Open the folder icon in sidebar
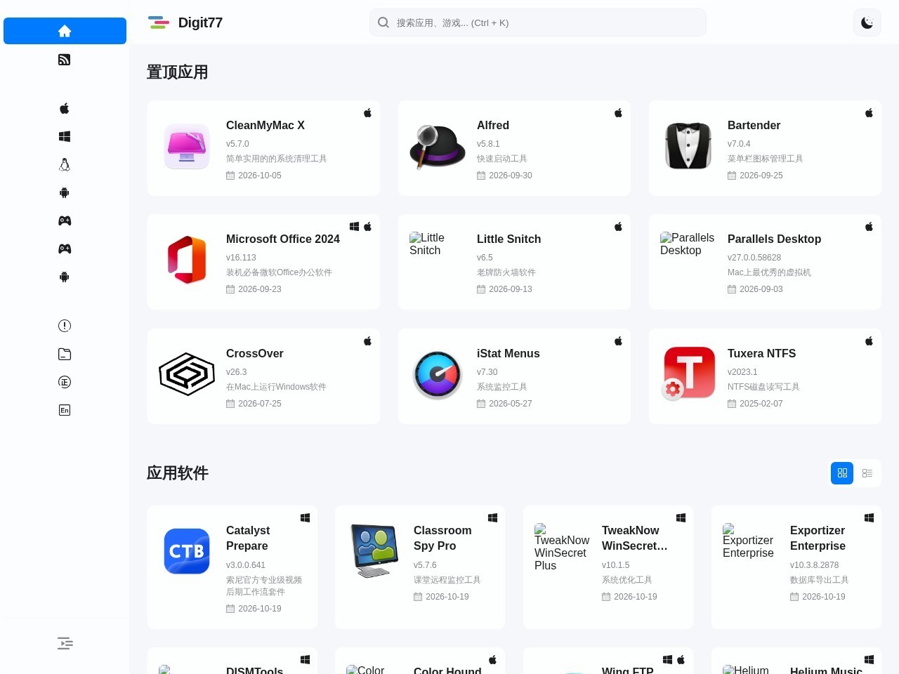 [x=65, y=354]
